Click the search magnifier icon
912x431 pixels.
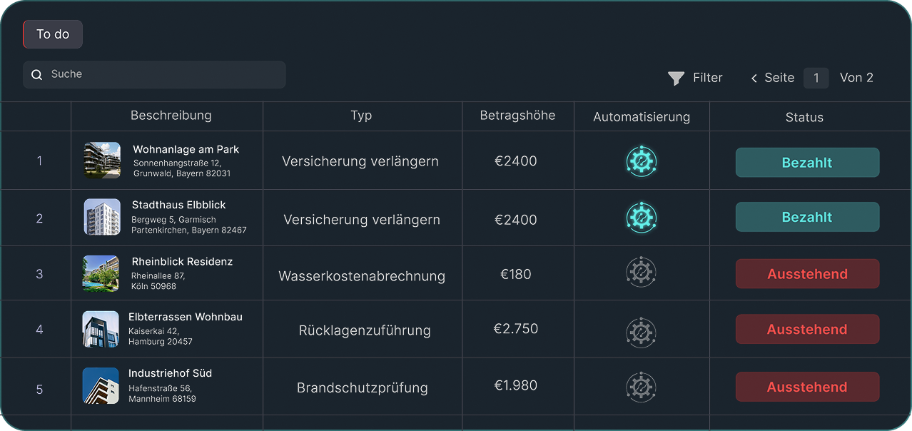[x=36, y=74]
